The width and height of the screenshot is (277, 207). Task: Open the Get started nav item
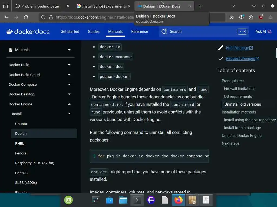point(70,32)
